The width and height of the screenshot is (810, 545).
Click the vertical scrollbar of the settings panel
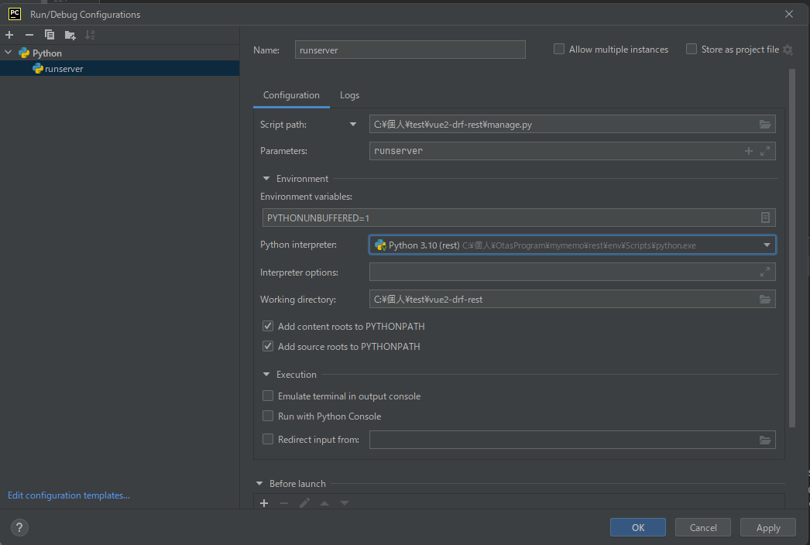(792, 248)
